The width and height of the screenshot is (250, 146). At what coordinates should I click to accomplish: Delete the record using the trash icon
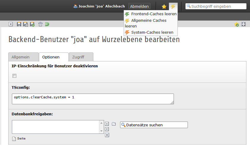(40, 24)
